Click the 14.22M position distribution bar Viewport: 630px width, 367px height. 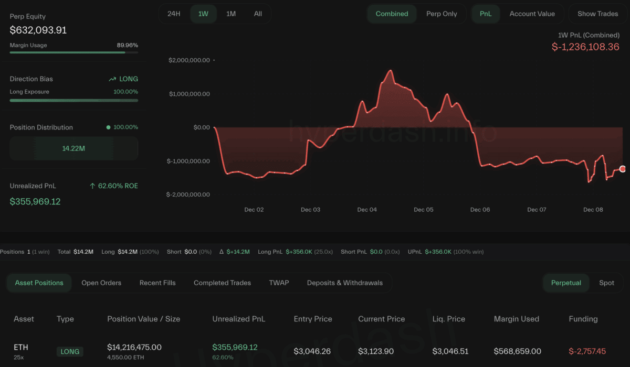[x=73, y=148]
